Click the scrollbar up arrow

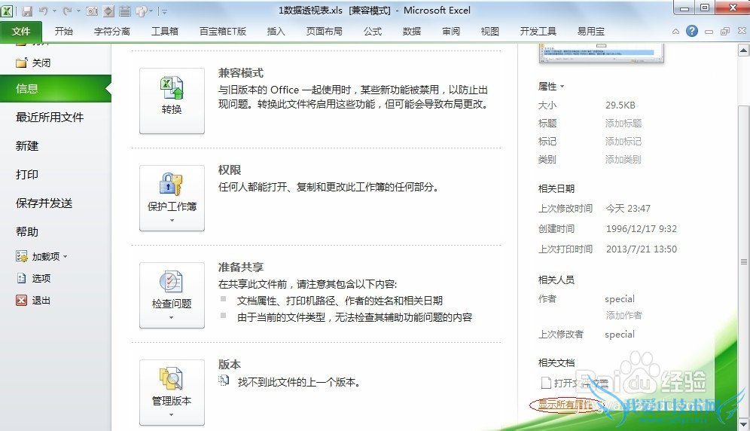coord(744,50)
